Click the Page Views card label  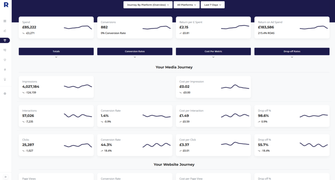(x=29, y=179)
